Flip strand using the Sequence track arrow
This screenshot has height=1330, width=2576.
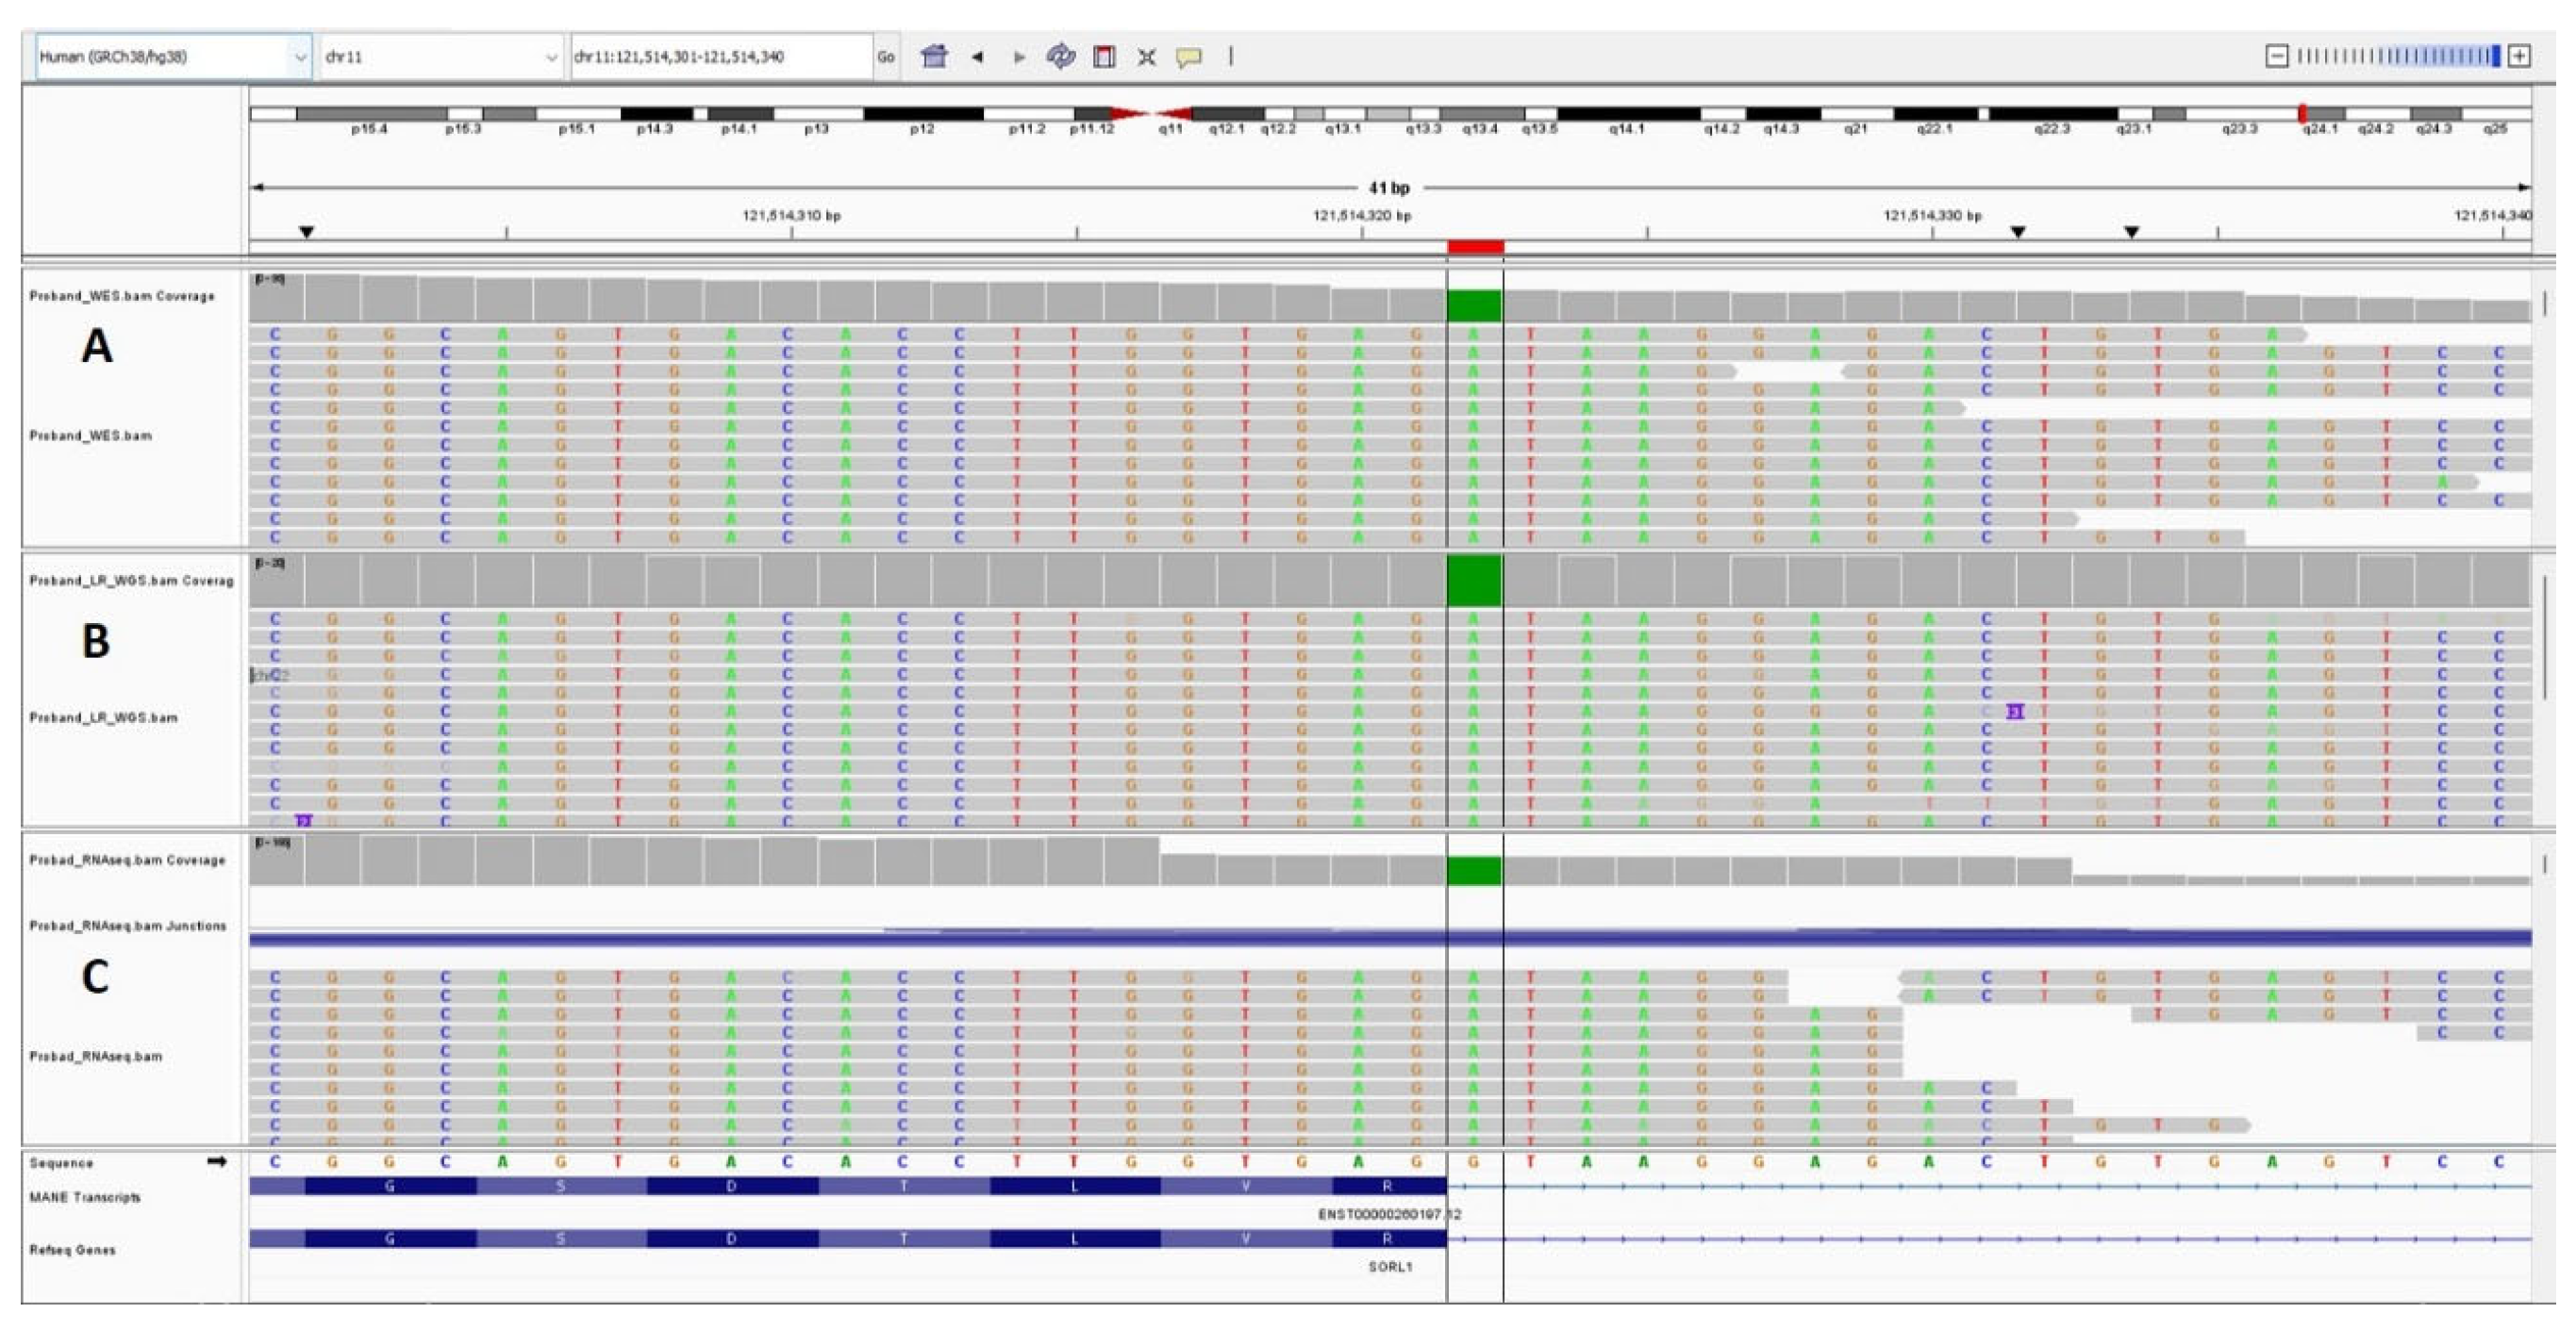coord(216,1161)
